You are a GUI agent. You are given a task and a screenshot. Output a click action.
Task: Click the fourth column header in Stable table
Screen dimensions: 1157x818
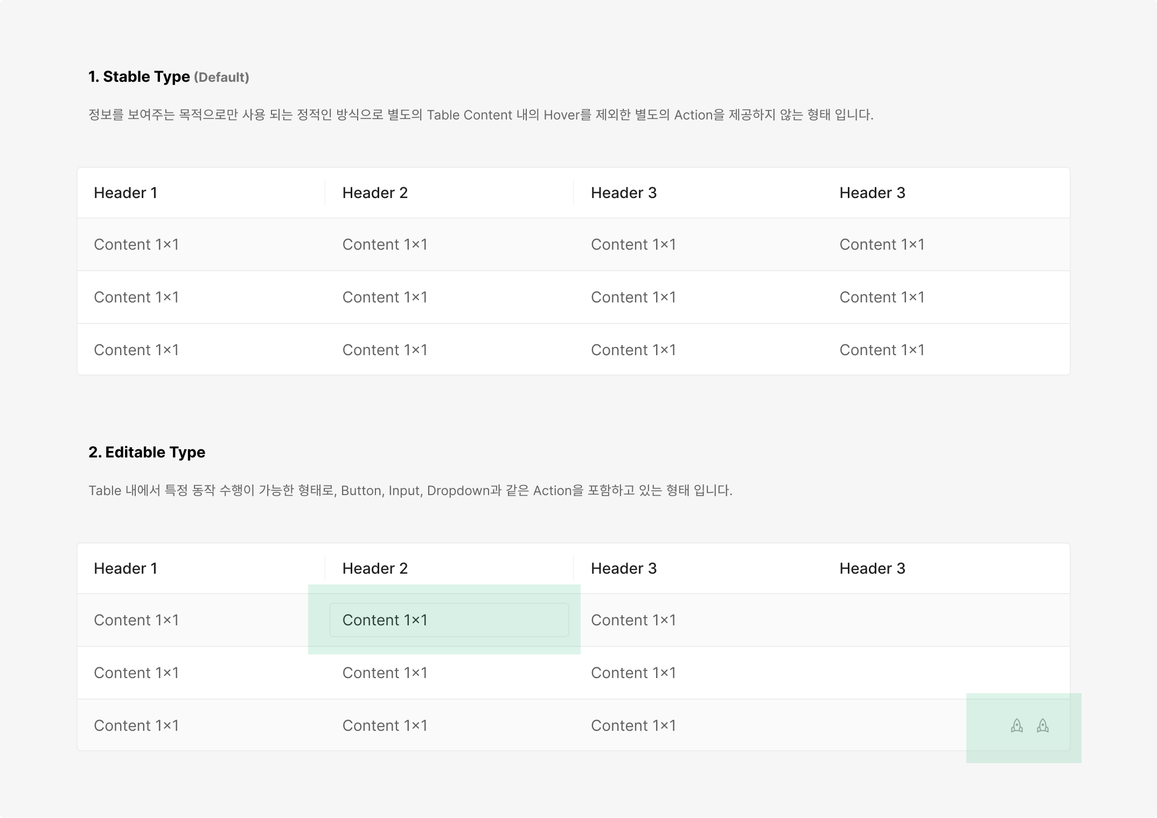click(872, 193)
